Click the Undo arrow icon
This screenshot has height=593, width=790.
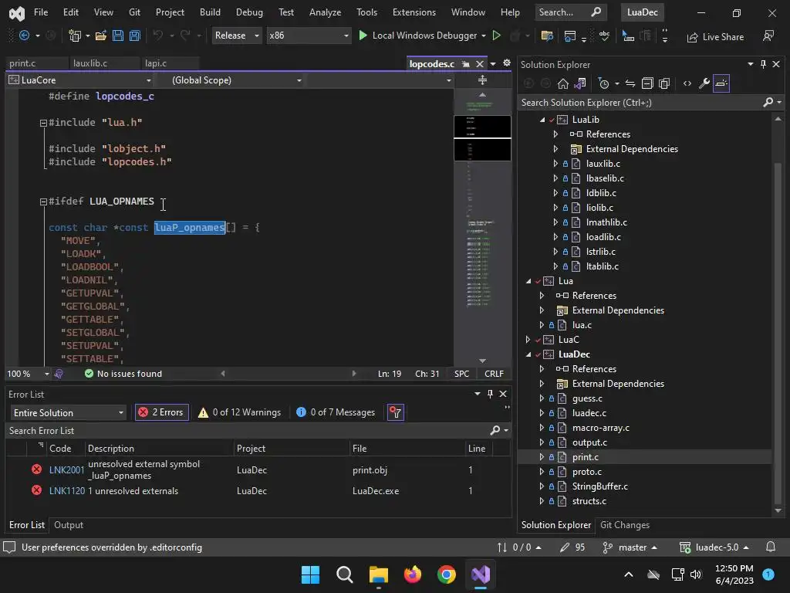(157, 36)
